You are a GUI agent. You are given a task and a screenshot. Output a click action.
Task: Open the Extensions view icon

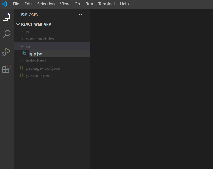pos(6,69)
